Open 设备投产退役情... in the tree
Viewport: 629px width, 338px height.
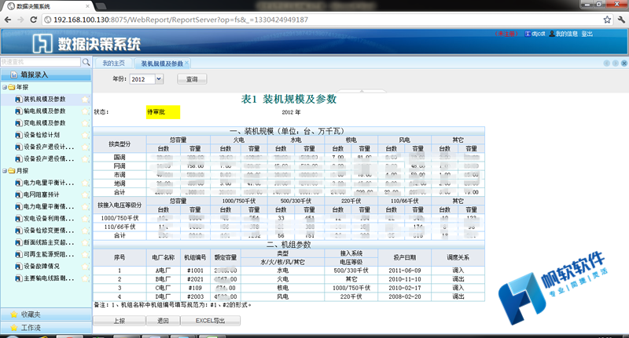click(x=49, y=159)
